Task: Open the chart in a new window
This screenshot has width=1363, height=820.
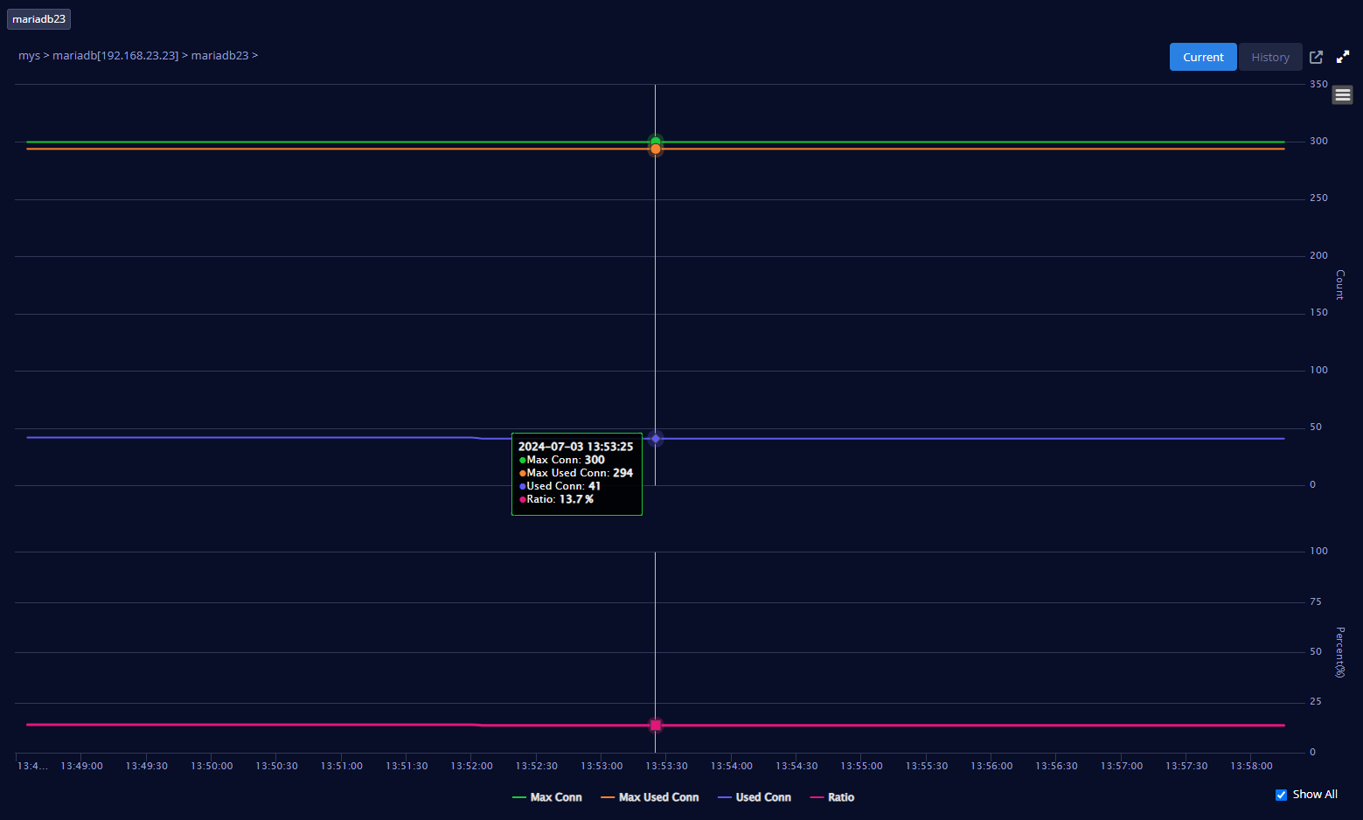Action: (x=1316, y=57)
